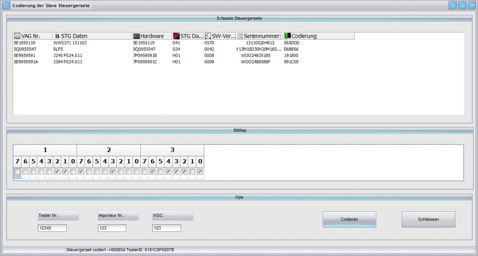Enable bit 7 checkbox of byte 1
The height and width of the screenshot is (256, 478).
click(17, 172)
